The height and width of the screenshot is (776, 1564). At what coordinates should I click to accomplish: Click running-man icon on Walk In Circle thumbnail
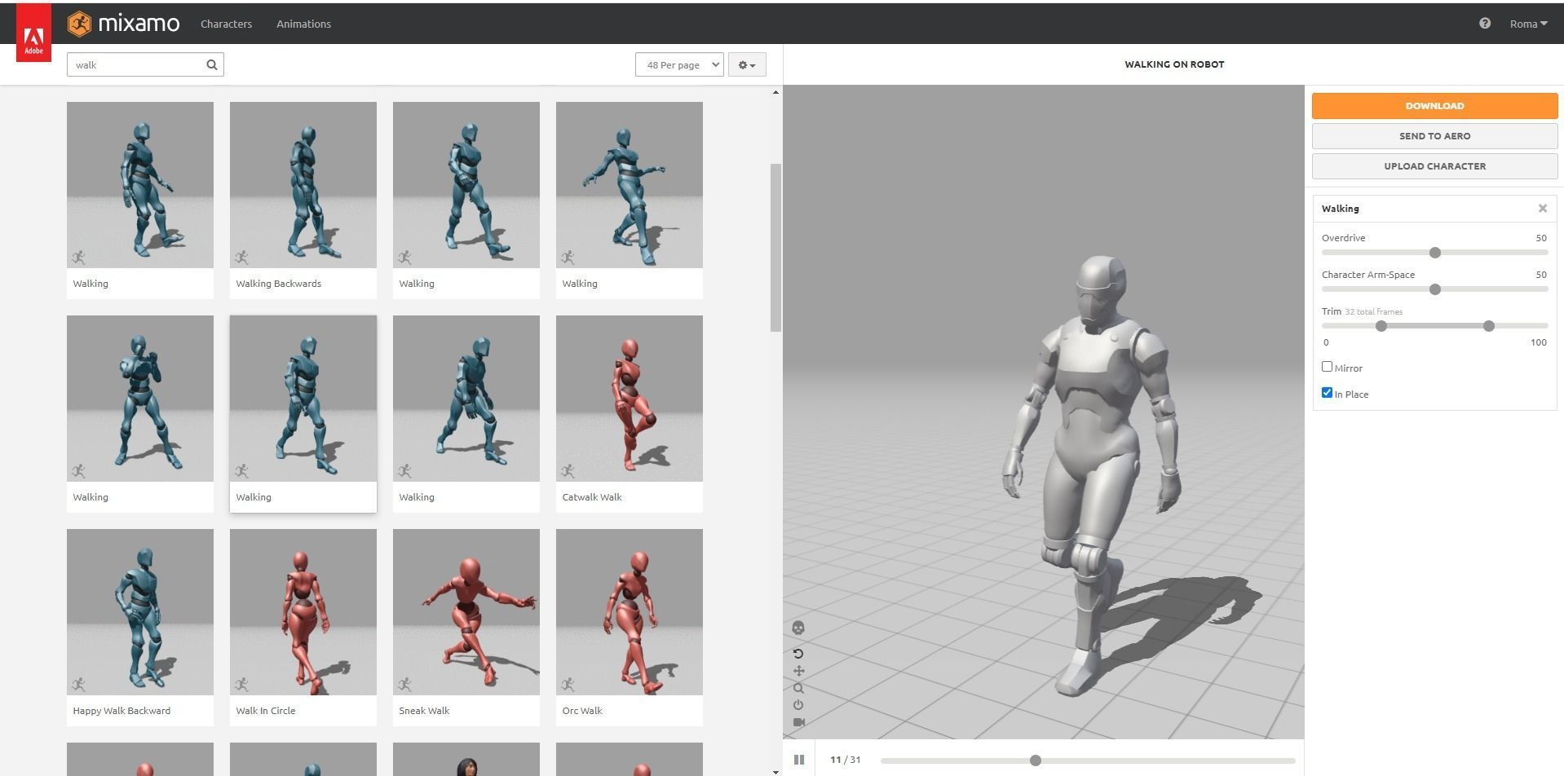[x=241, y=685]
